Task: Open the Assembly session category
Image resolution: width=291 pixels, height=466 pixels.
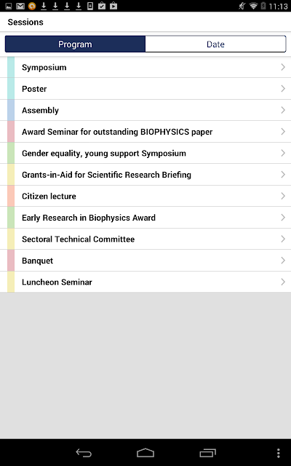Action: 145,110
